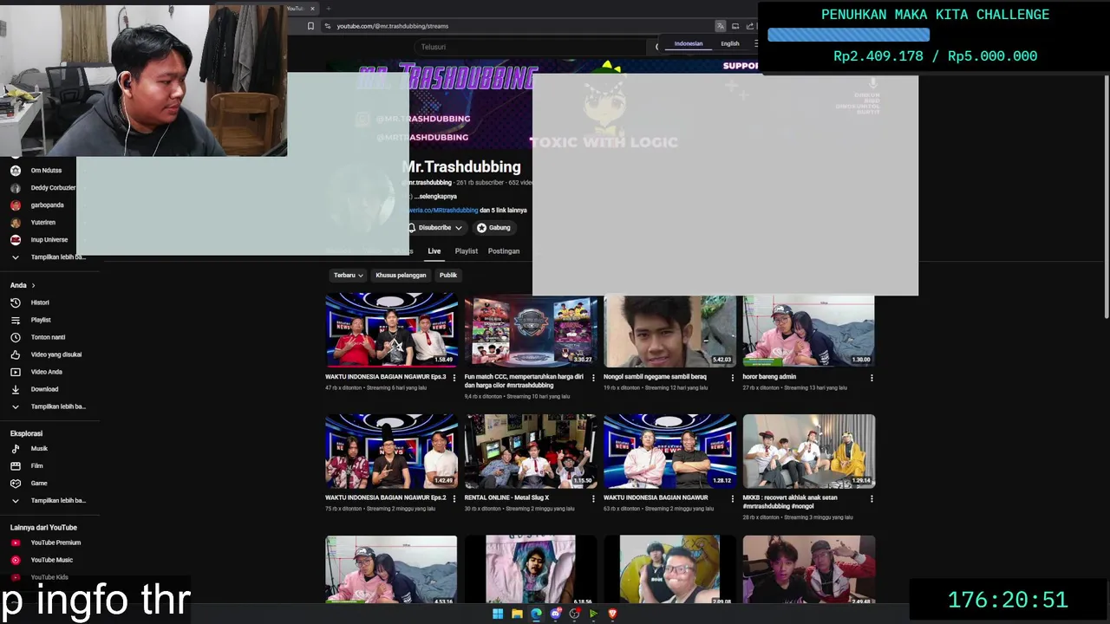Play the Nongol sambil ngegame thumbnail

coord(669,330)
